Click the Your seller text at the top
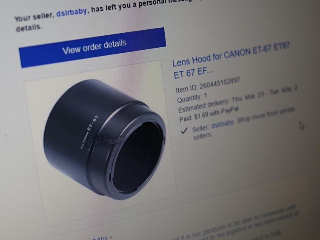 [x=34, y=17]
